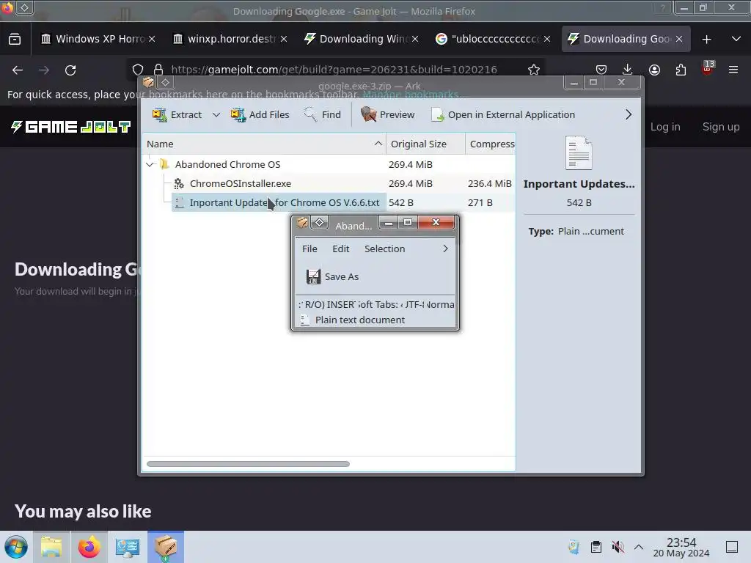Open the Edit menu in preview window
This screenshot has width=751, height=563.
(x=340, y=249)
